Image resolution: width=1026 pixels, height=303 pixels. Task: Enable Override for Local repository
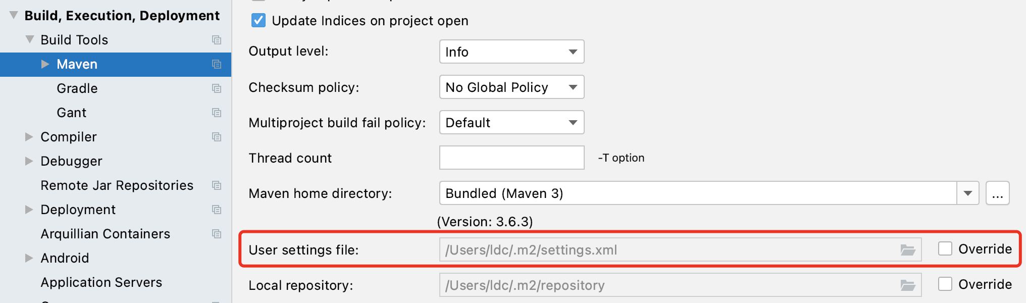tap(945, 284)
